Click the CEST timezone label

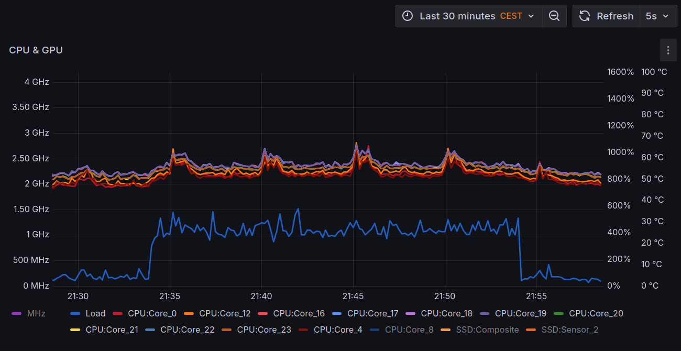click(x=511, y=16)
